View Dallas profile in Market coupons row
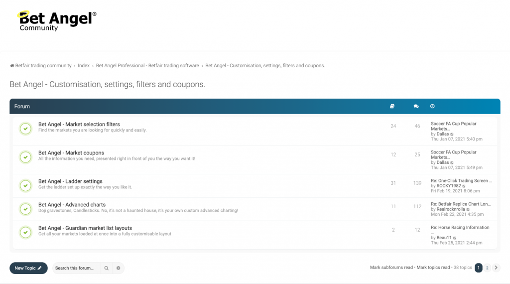510x284 pixels. tap(442, 162)
